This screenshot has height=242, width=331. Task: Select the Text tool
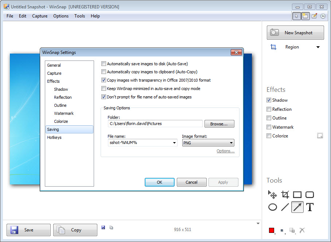[x=310, y=207]
